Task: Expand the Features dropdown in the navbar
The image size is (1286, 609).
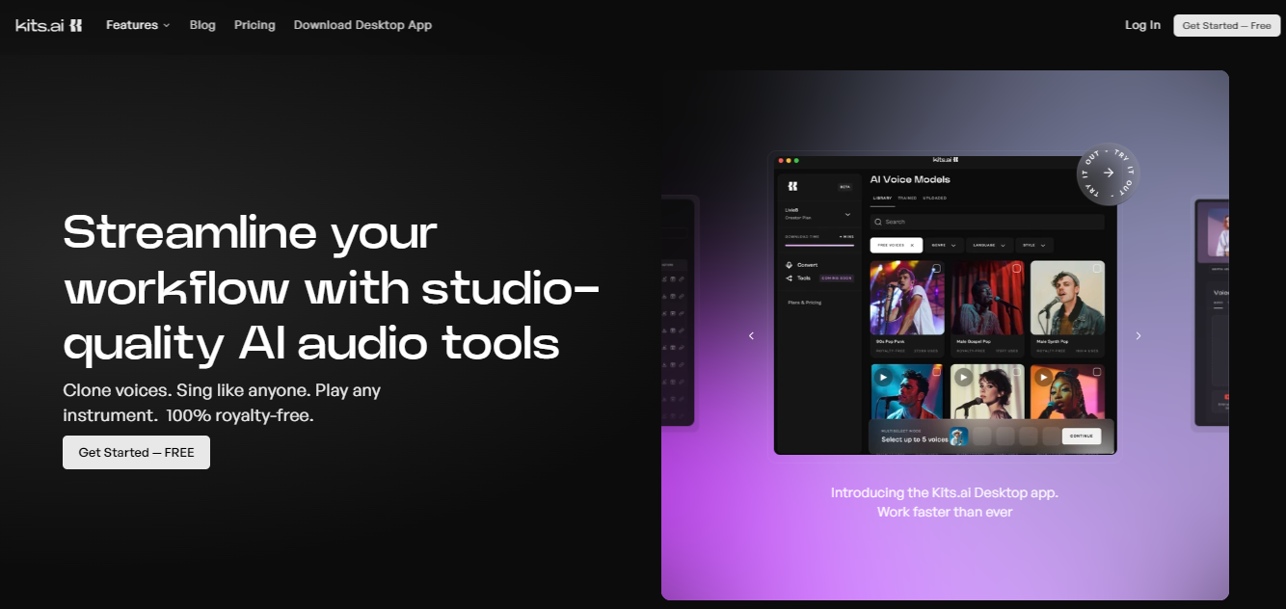Action: point(138,25)
